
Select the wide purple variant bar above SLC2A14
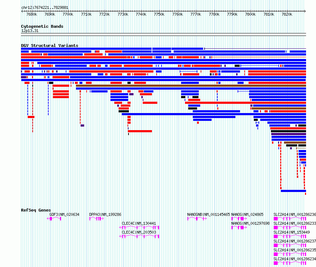pos(289,134)
